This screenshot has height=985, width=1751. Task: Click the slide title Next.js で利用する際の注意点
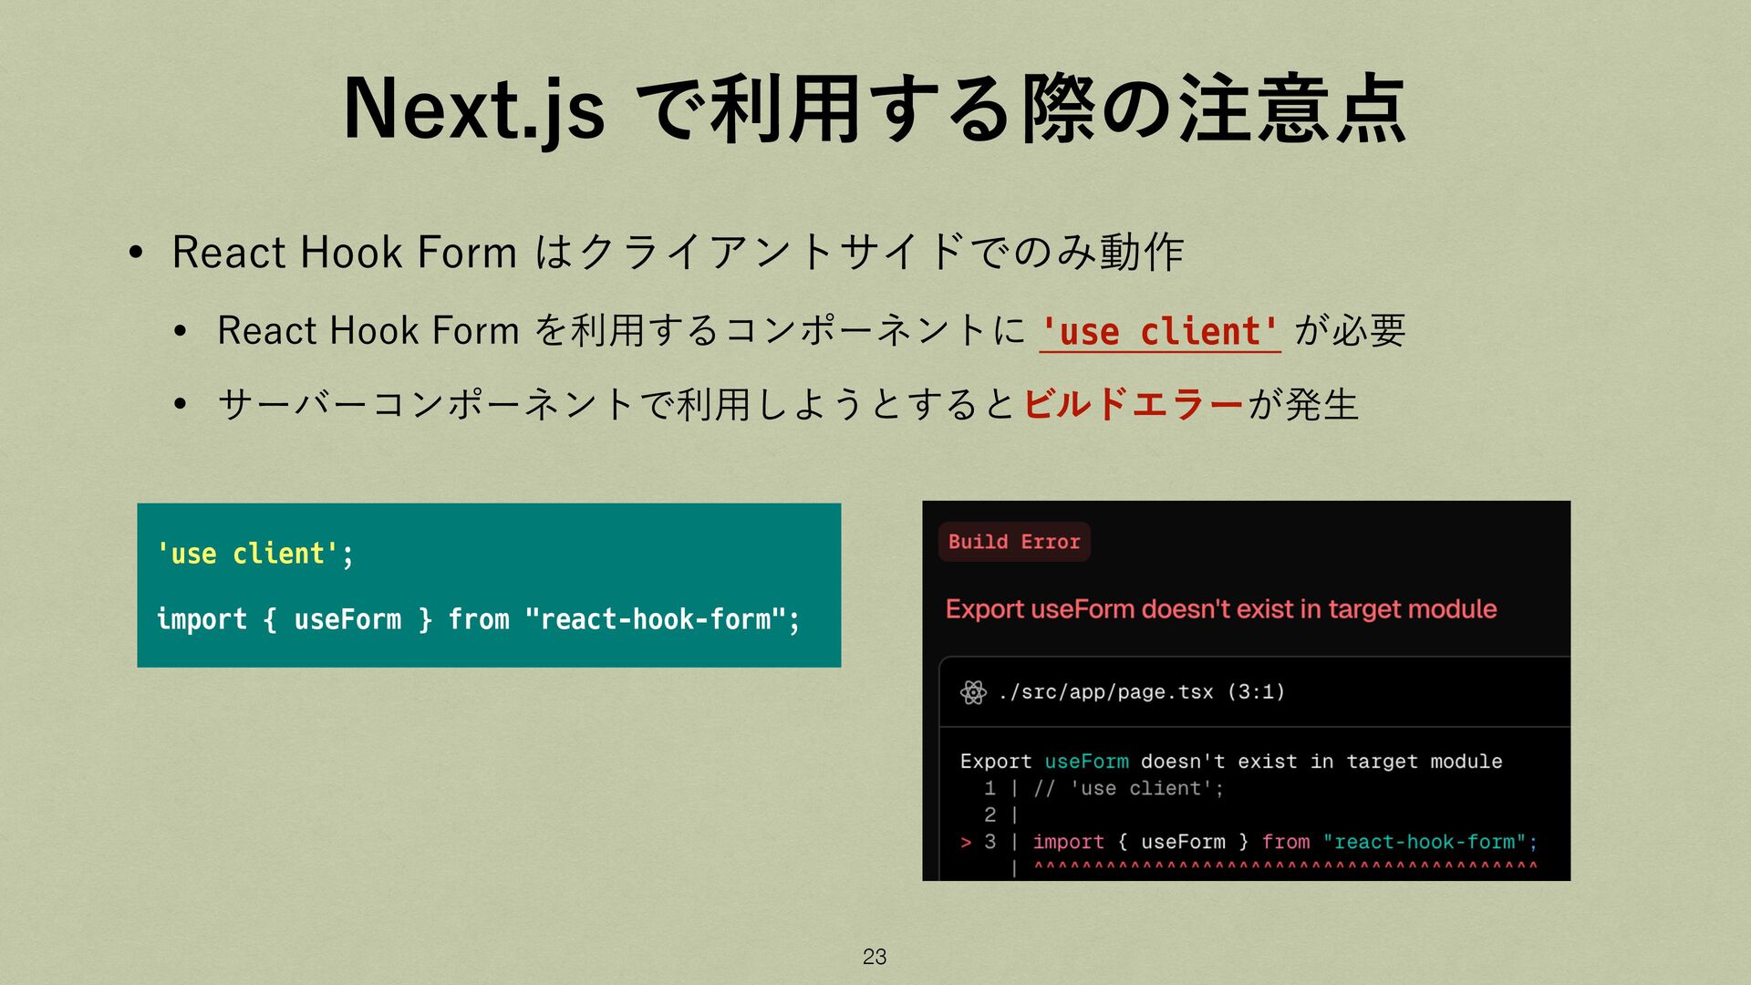coord(875,109)
